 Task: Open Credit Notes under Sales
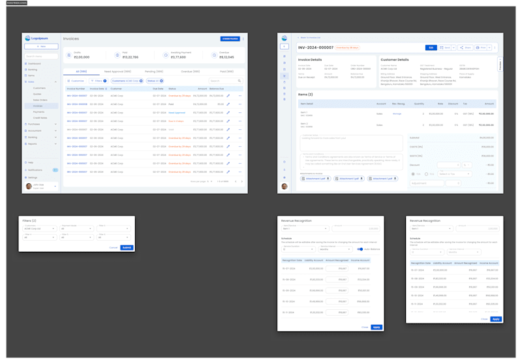coord(40,118)
